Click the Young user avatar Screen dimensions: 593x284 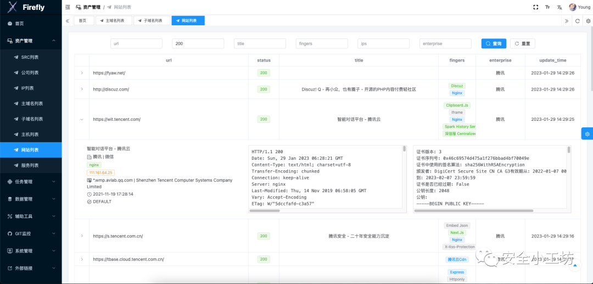pos(573,7)
